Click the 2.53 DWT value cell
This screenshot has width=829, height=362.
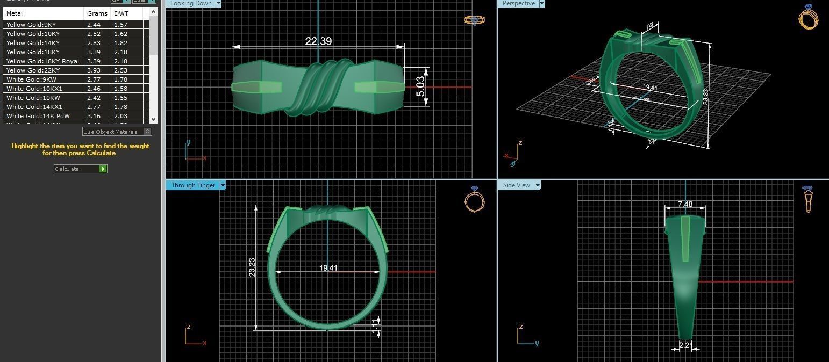pos(127,70)
